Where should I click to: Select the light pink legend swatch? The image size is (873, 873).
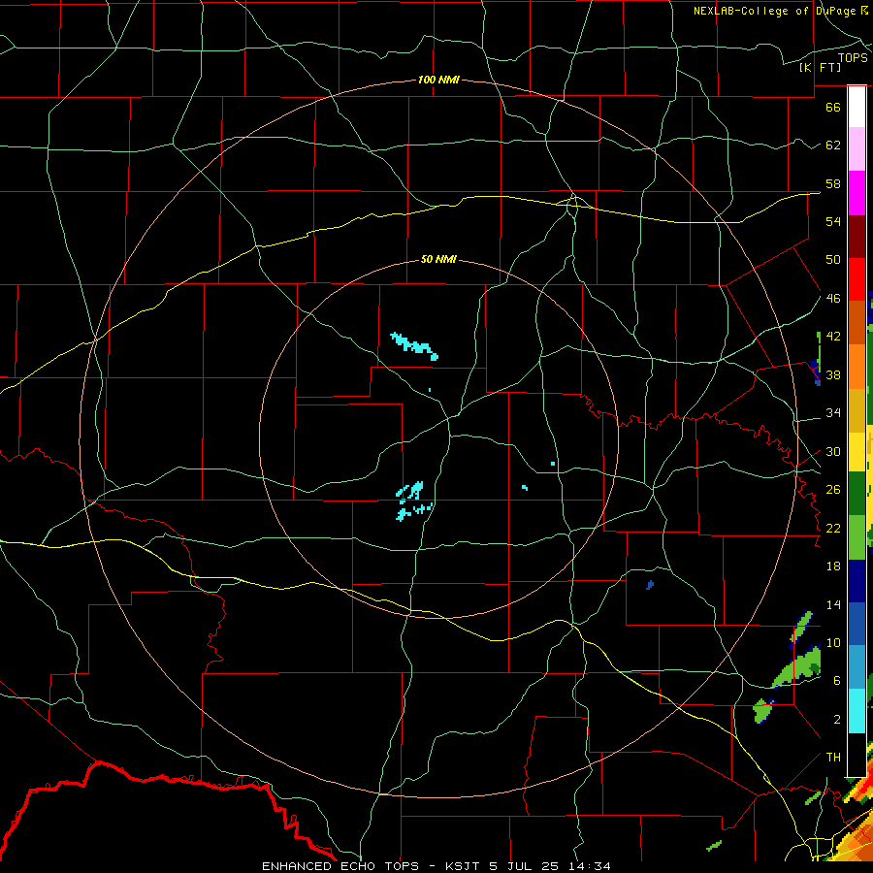tap(857, 148)
